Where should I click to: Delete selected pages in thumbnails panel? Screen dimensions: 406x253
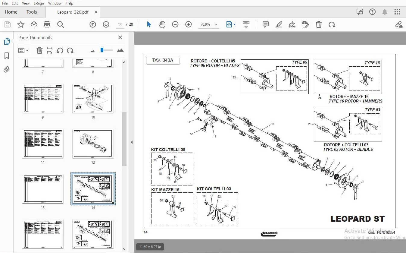tap(39, 50)
